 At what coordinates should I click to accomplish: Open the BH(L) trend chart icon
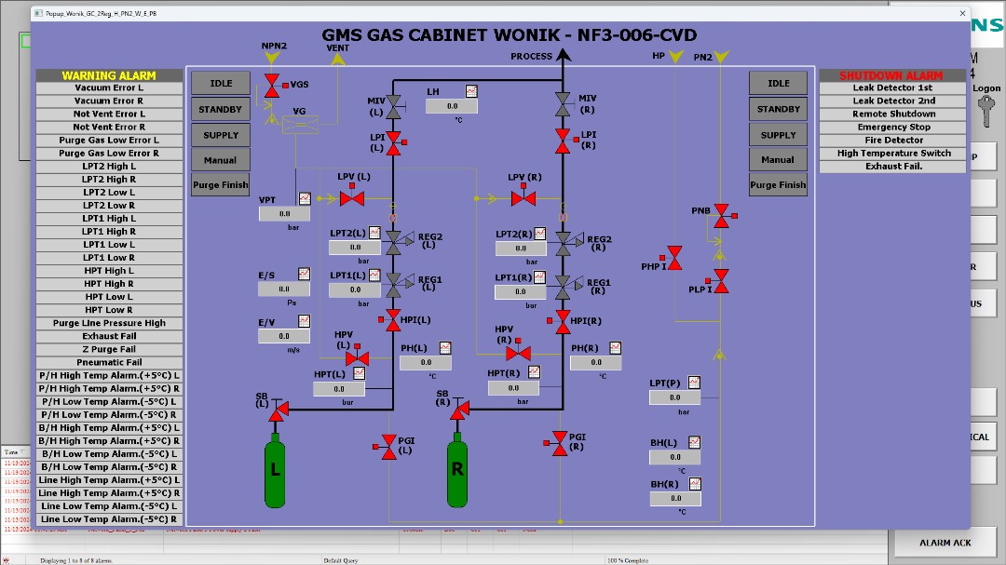[x=694, y=442]
